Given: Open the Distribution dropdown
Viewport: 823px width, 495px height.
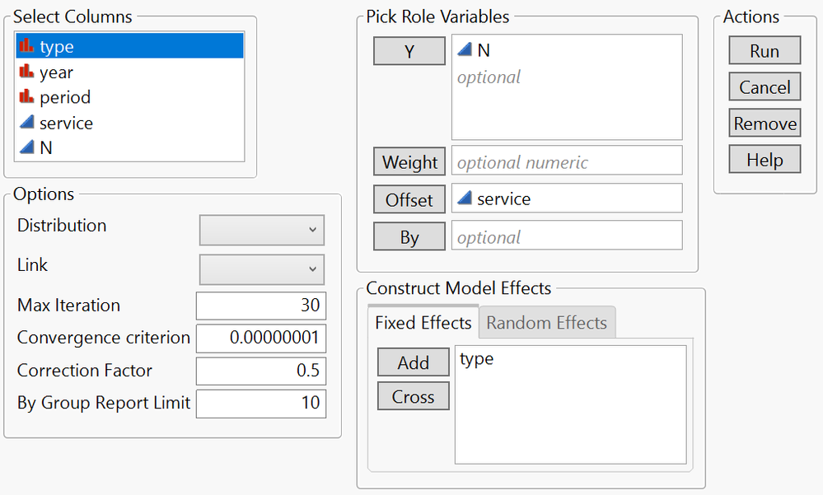Looking at the screenshot, I should pos(262,230).
